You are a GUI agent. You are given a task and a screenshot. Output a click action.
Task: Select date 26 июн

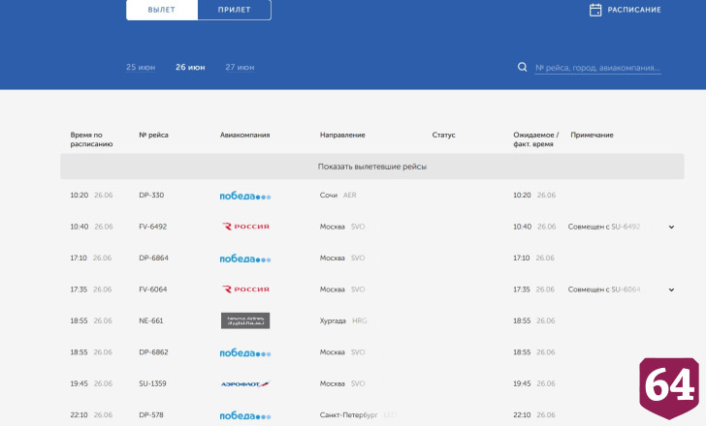click(x=190, y=68)
